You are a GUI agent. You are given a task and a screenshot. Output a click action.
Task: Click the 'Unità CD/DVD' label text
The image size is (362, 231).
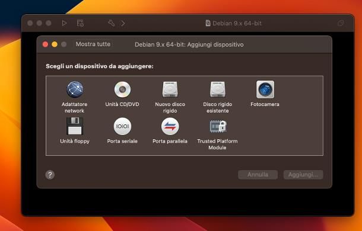122,104
